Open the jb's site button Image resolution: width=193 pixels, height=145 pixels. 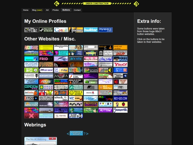click(x=76, y=59)
